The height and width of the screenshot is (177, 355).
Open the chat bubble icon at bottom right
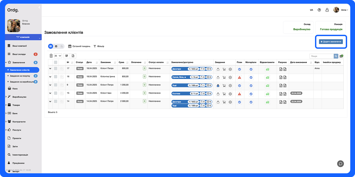(341, 164)
